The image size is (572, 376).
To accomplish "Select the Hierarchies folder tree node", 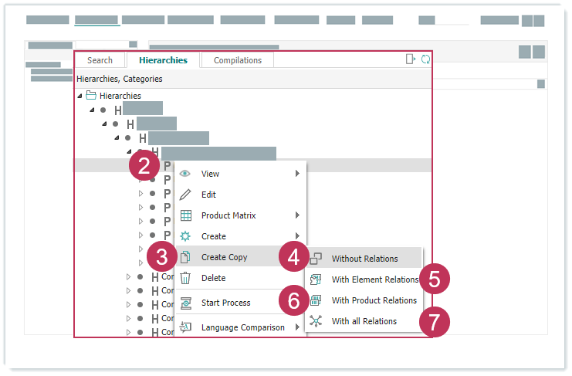I will coord(120,96).
